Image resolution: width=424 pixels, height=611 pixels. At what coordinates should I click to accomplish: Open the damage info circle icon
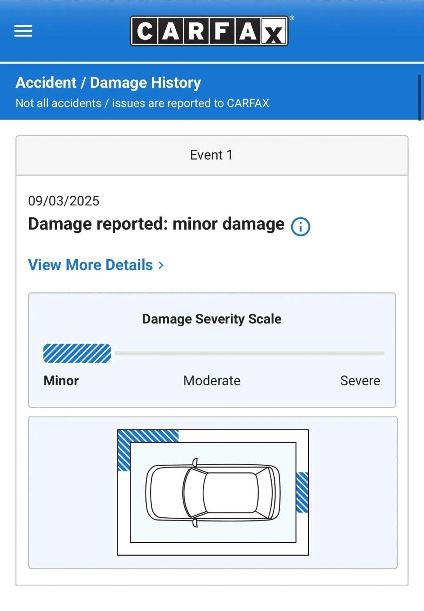(x=300, y=227)
